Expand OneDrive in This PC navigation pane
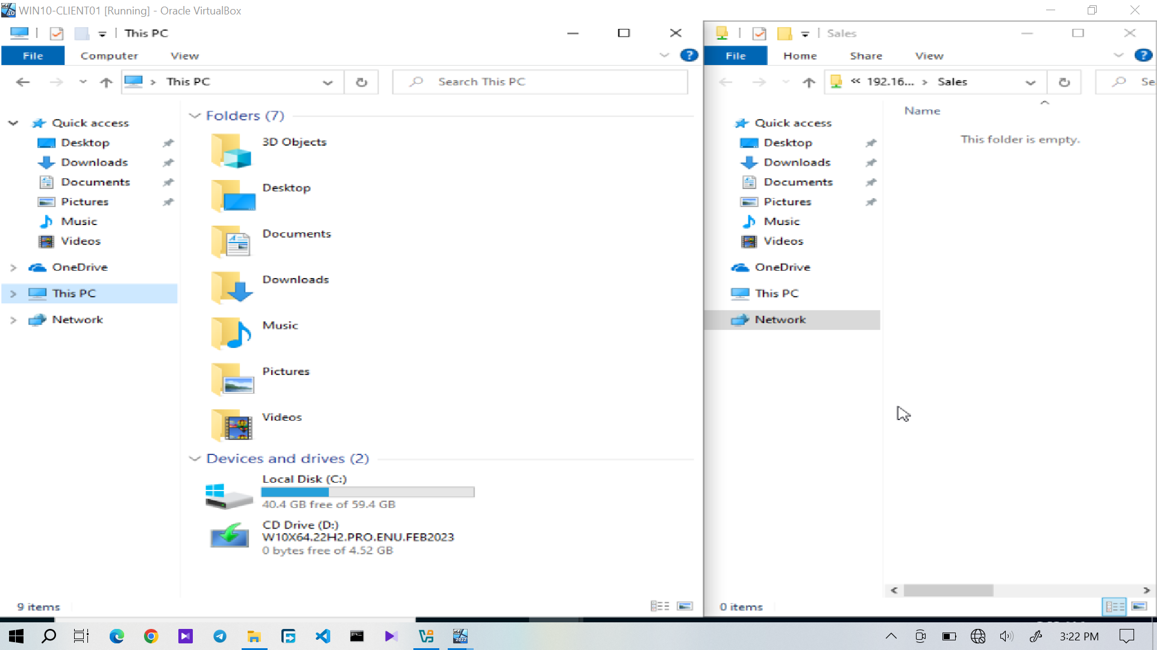Image resolution: width=1157 pixels, height=650 pixels. pos(13,267)
